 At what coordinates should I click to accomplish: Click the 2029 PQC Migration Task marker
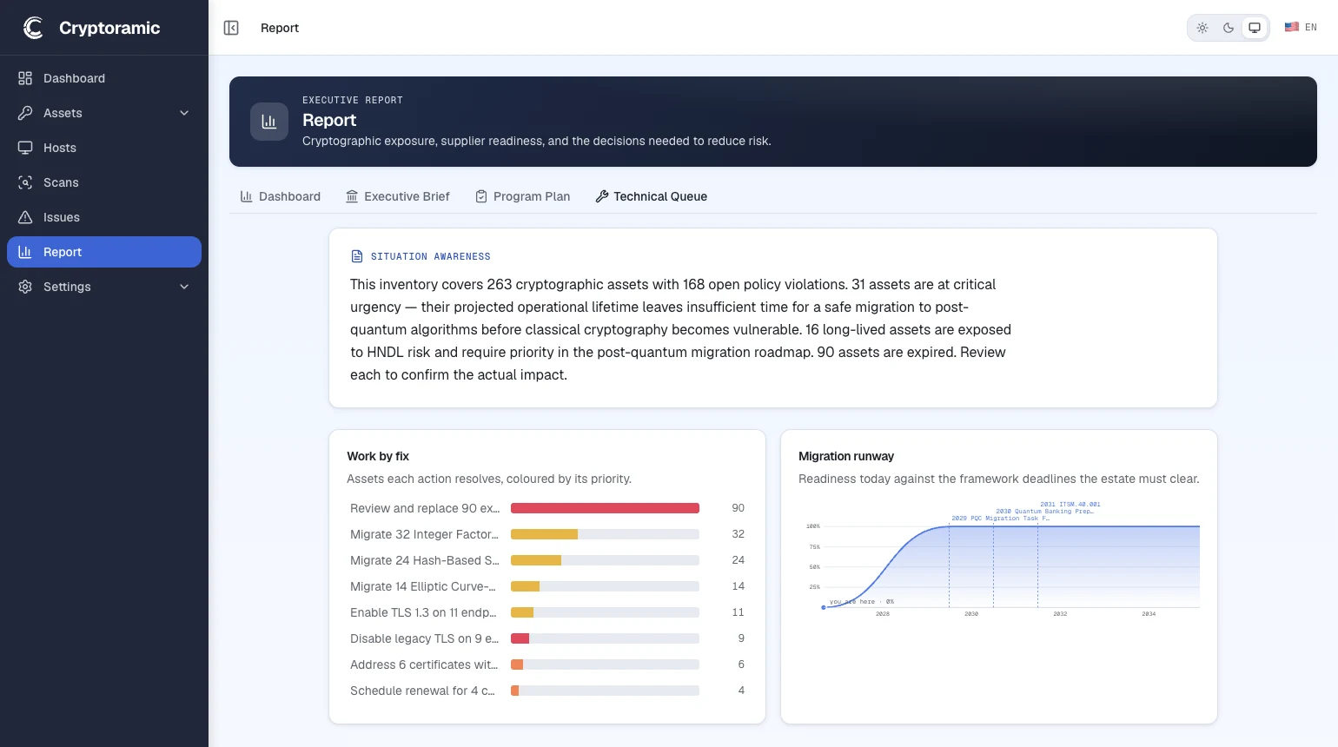1000,519
